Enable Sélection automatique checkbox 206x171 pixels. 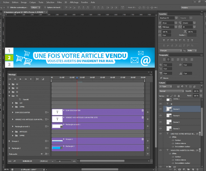8,7
